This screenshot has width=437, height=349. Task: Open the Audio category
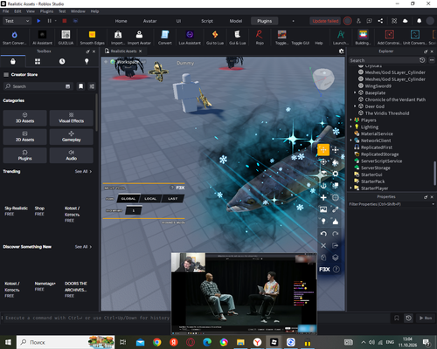point(72,155)
